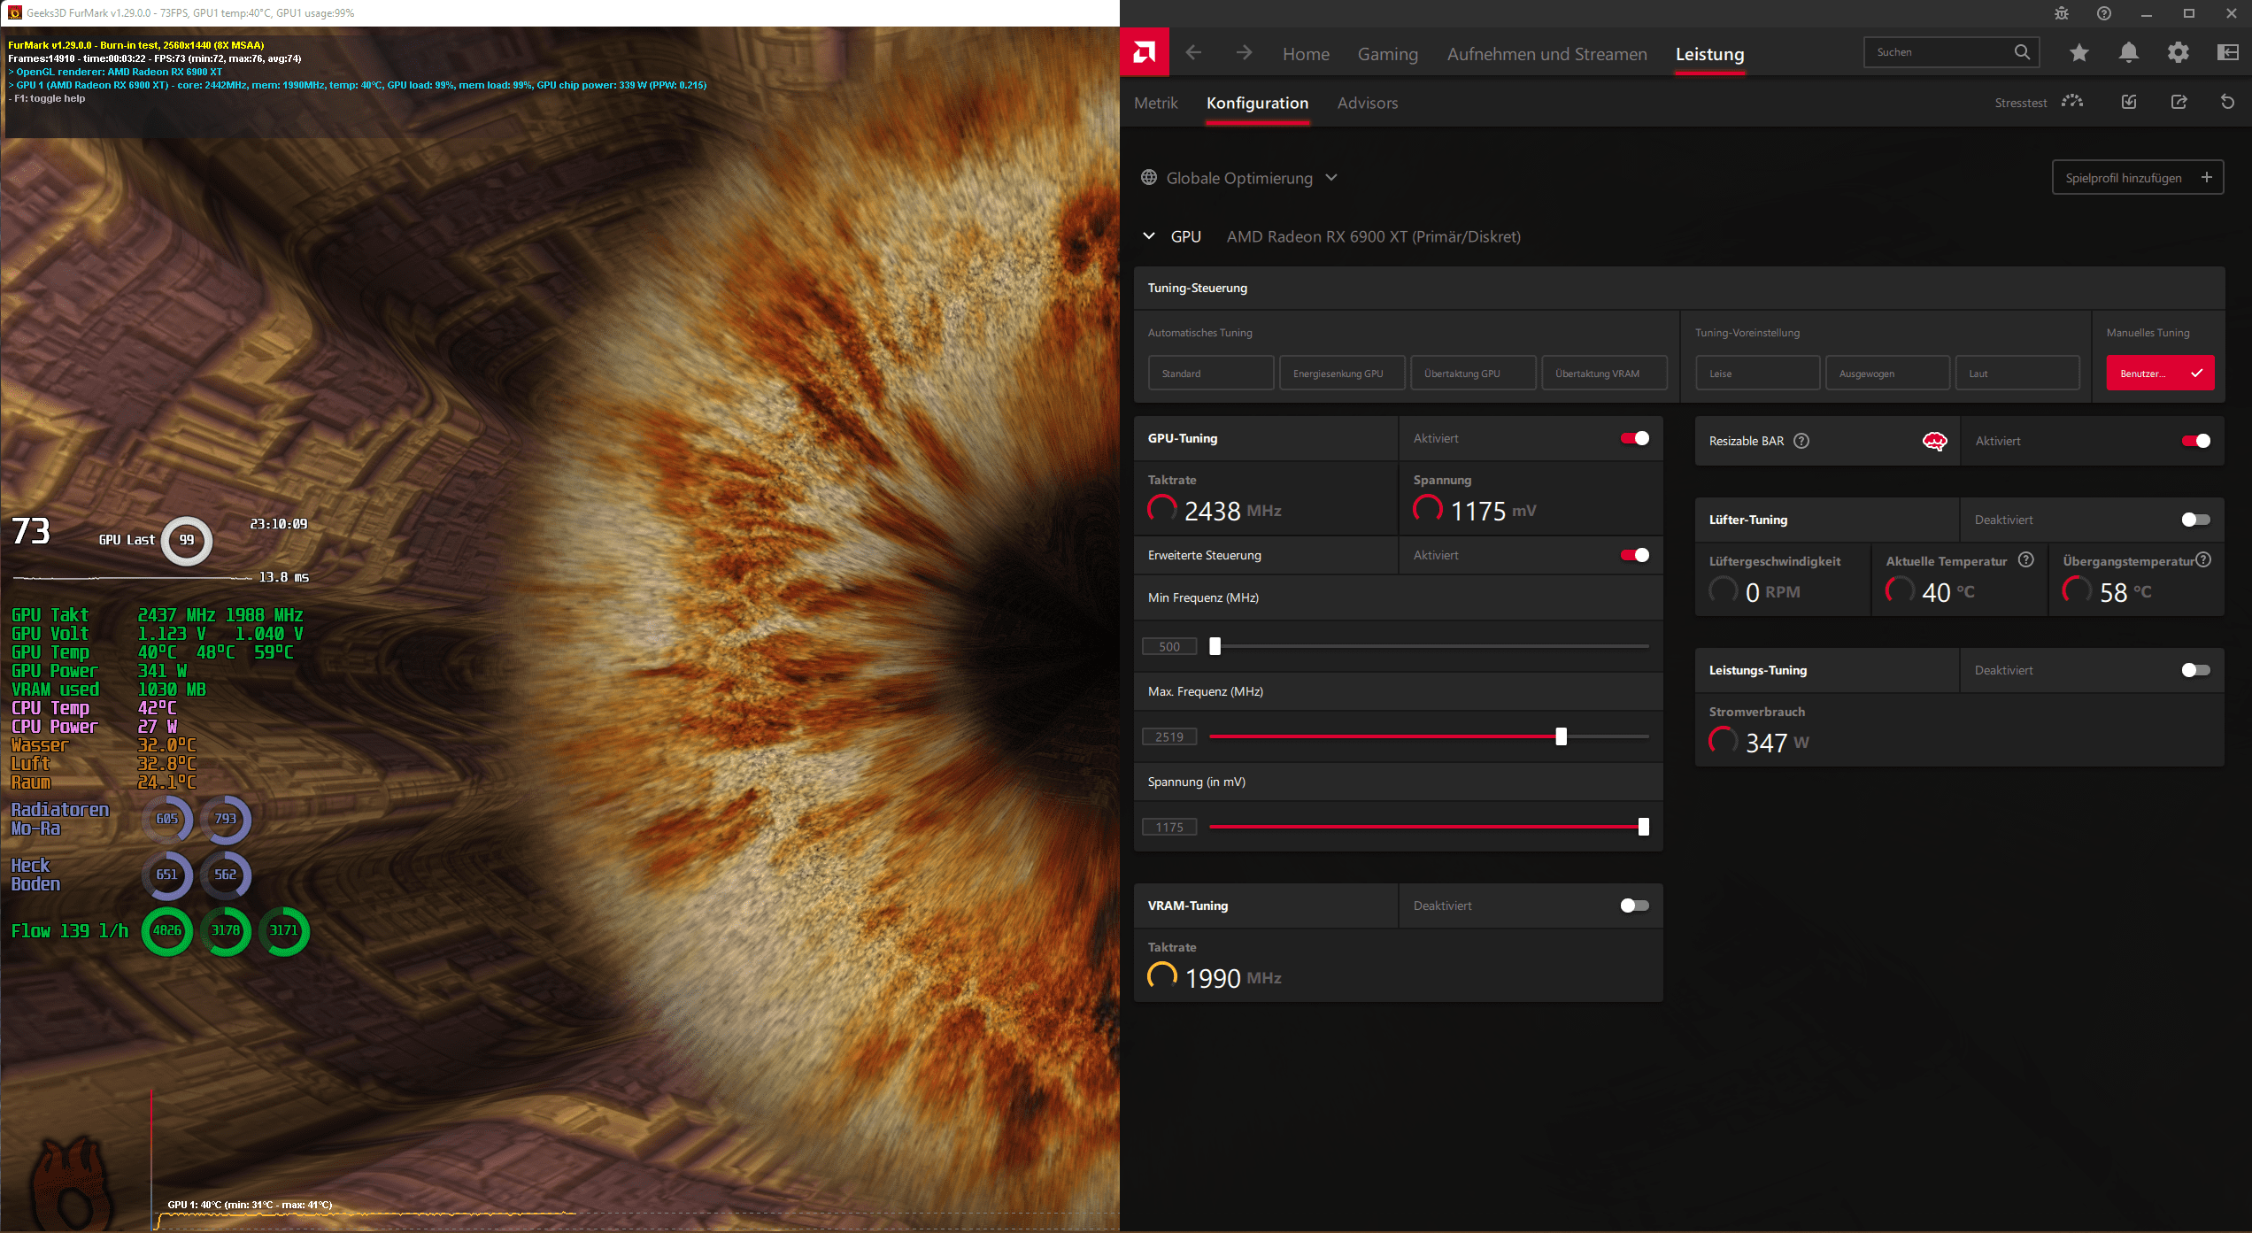Click the Flow 4826 green gauge in FurMark
Screen dimensions: 2252x1233
tap(166, 930)
